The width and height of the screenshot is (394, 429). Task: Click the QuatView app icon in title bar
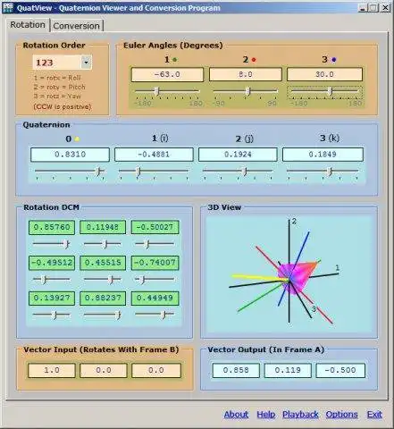pos(8,7)
